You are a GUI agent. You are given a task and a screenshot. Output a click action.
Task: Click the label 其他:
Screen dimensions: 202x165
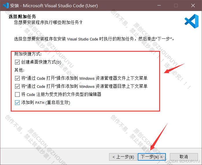(19, 70)
